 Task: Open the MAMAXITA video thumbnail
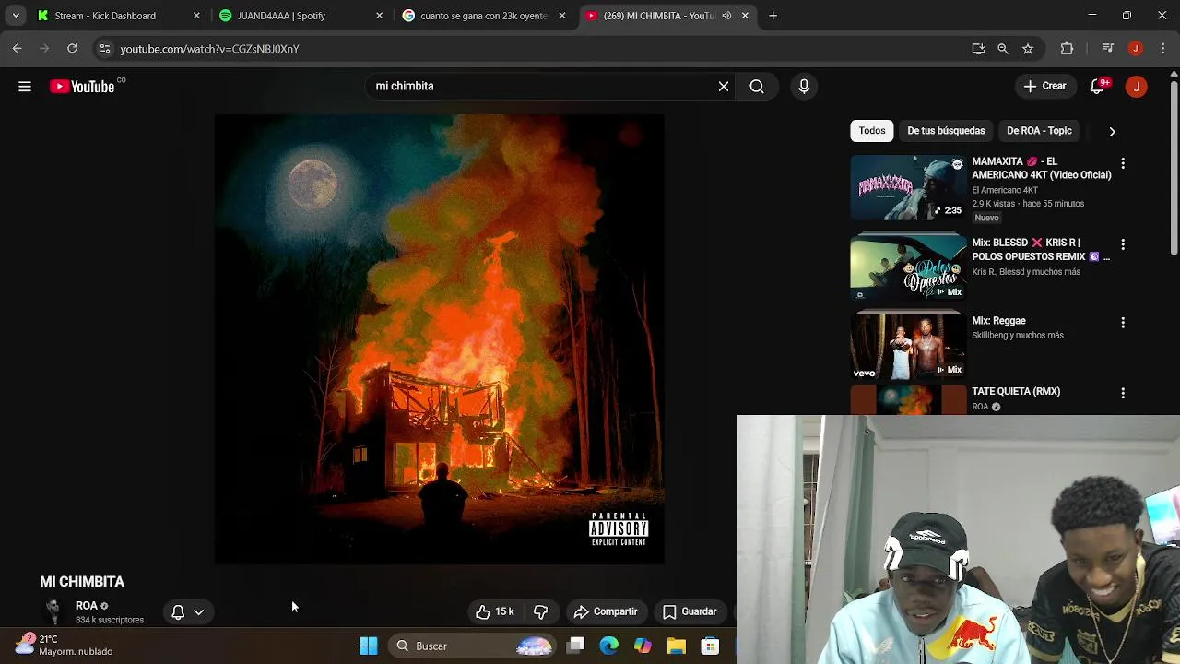click(908, 187)
